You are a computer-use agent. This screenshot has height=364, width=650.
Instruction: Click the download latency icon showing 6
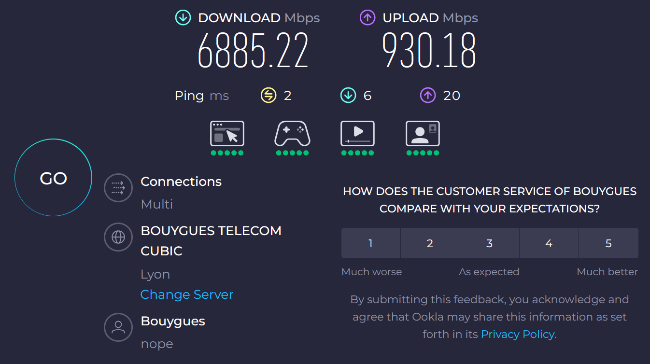pyautogui.click(x=348, y=96)
